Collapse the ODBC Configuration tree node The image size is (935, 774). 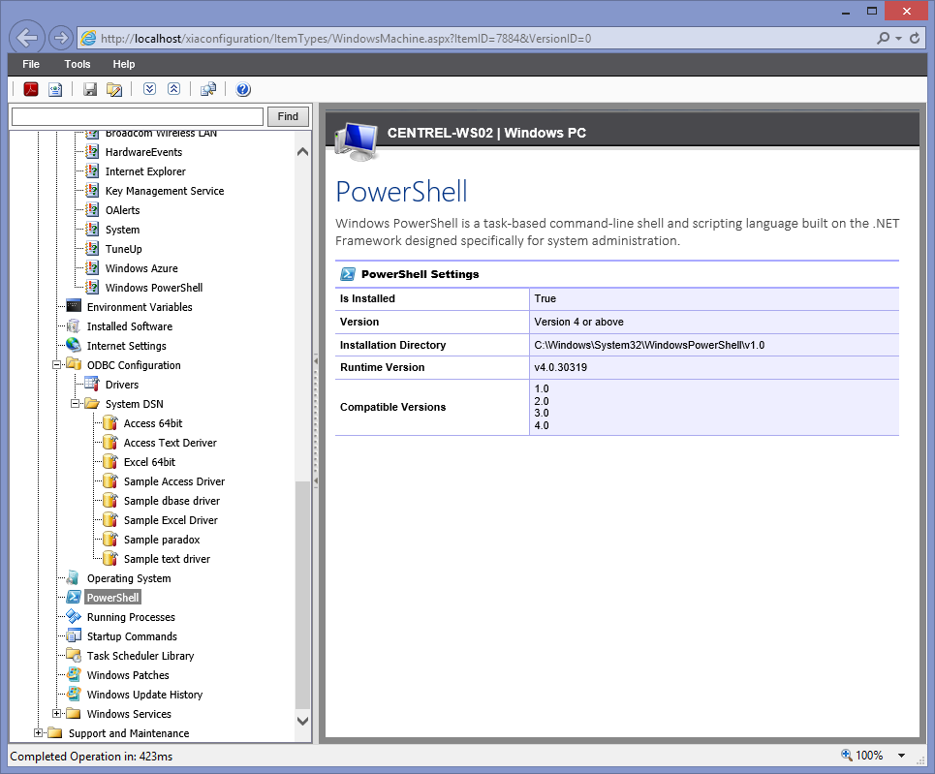coord(57,365)
